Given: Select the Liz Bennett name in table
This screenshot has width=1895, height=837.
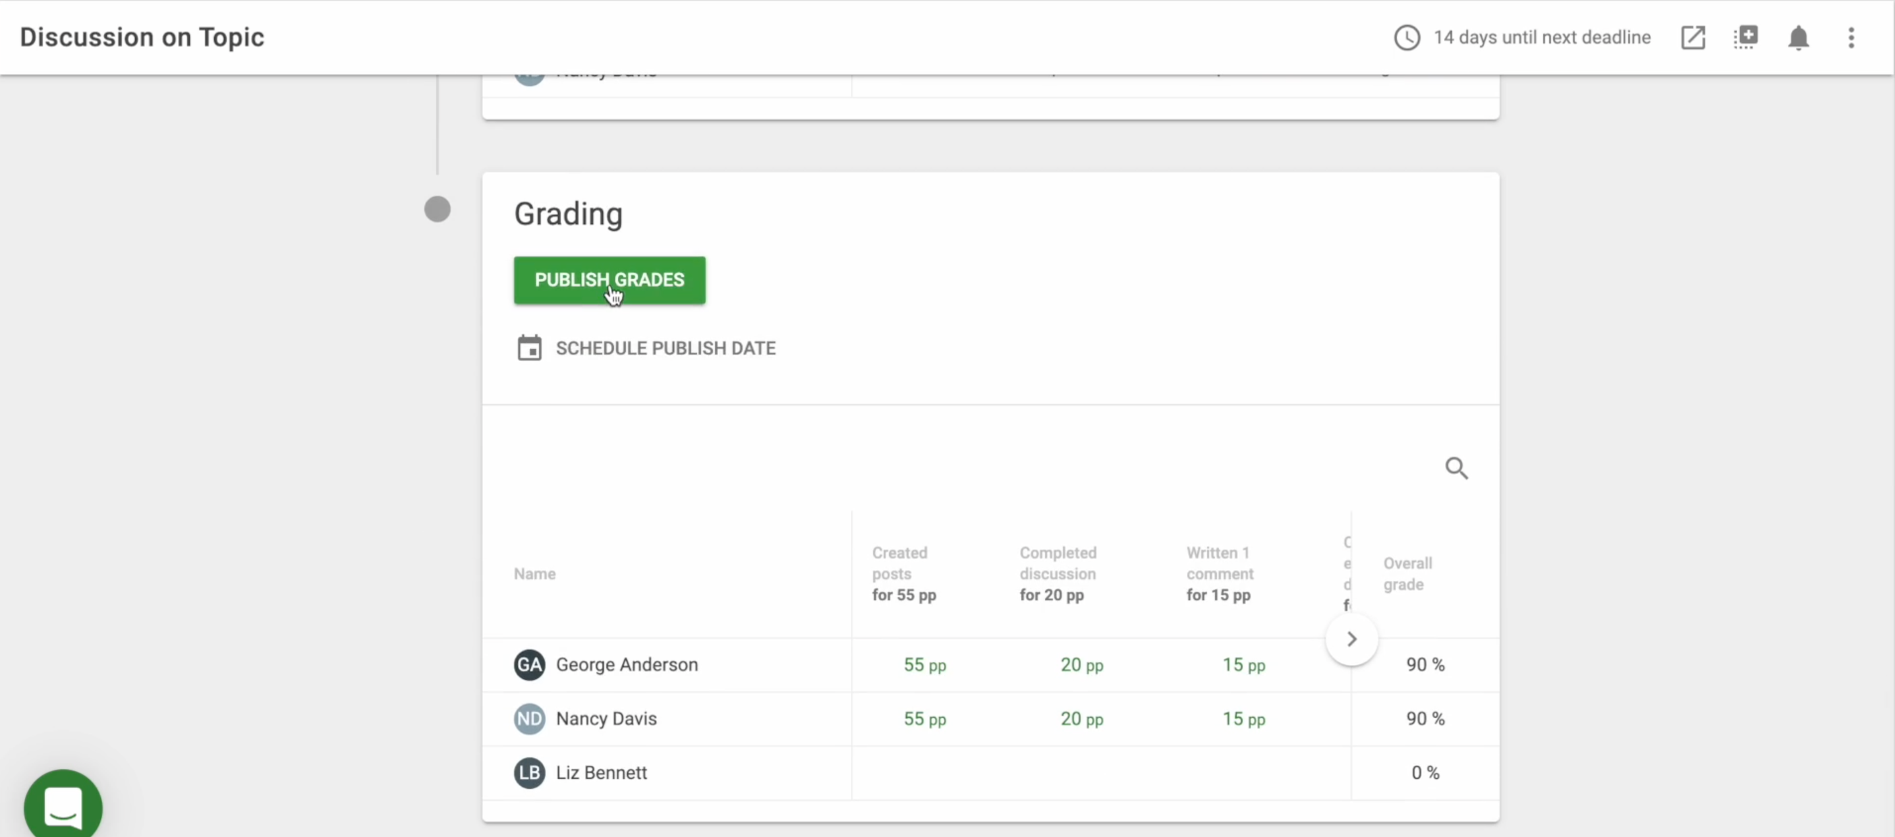Looking at the screenshot, I should coord(601,773).
